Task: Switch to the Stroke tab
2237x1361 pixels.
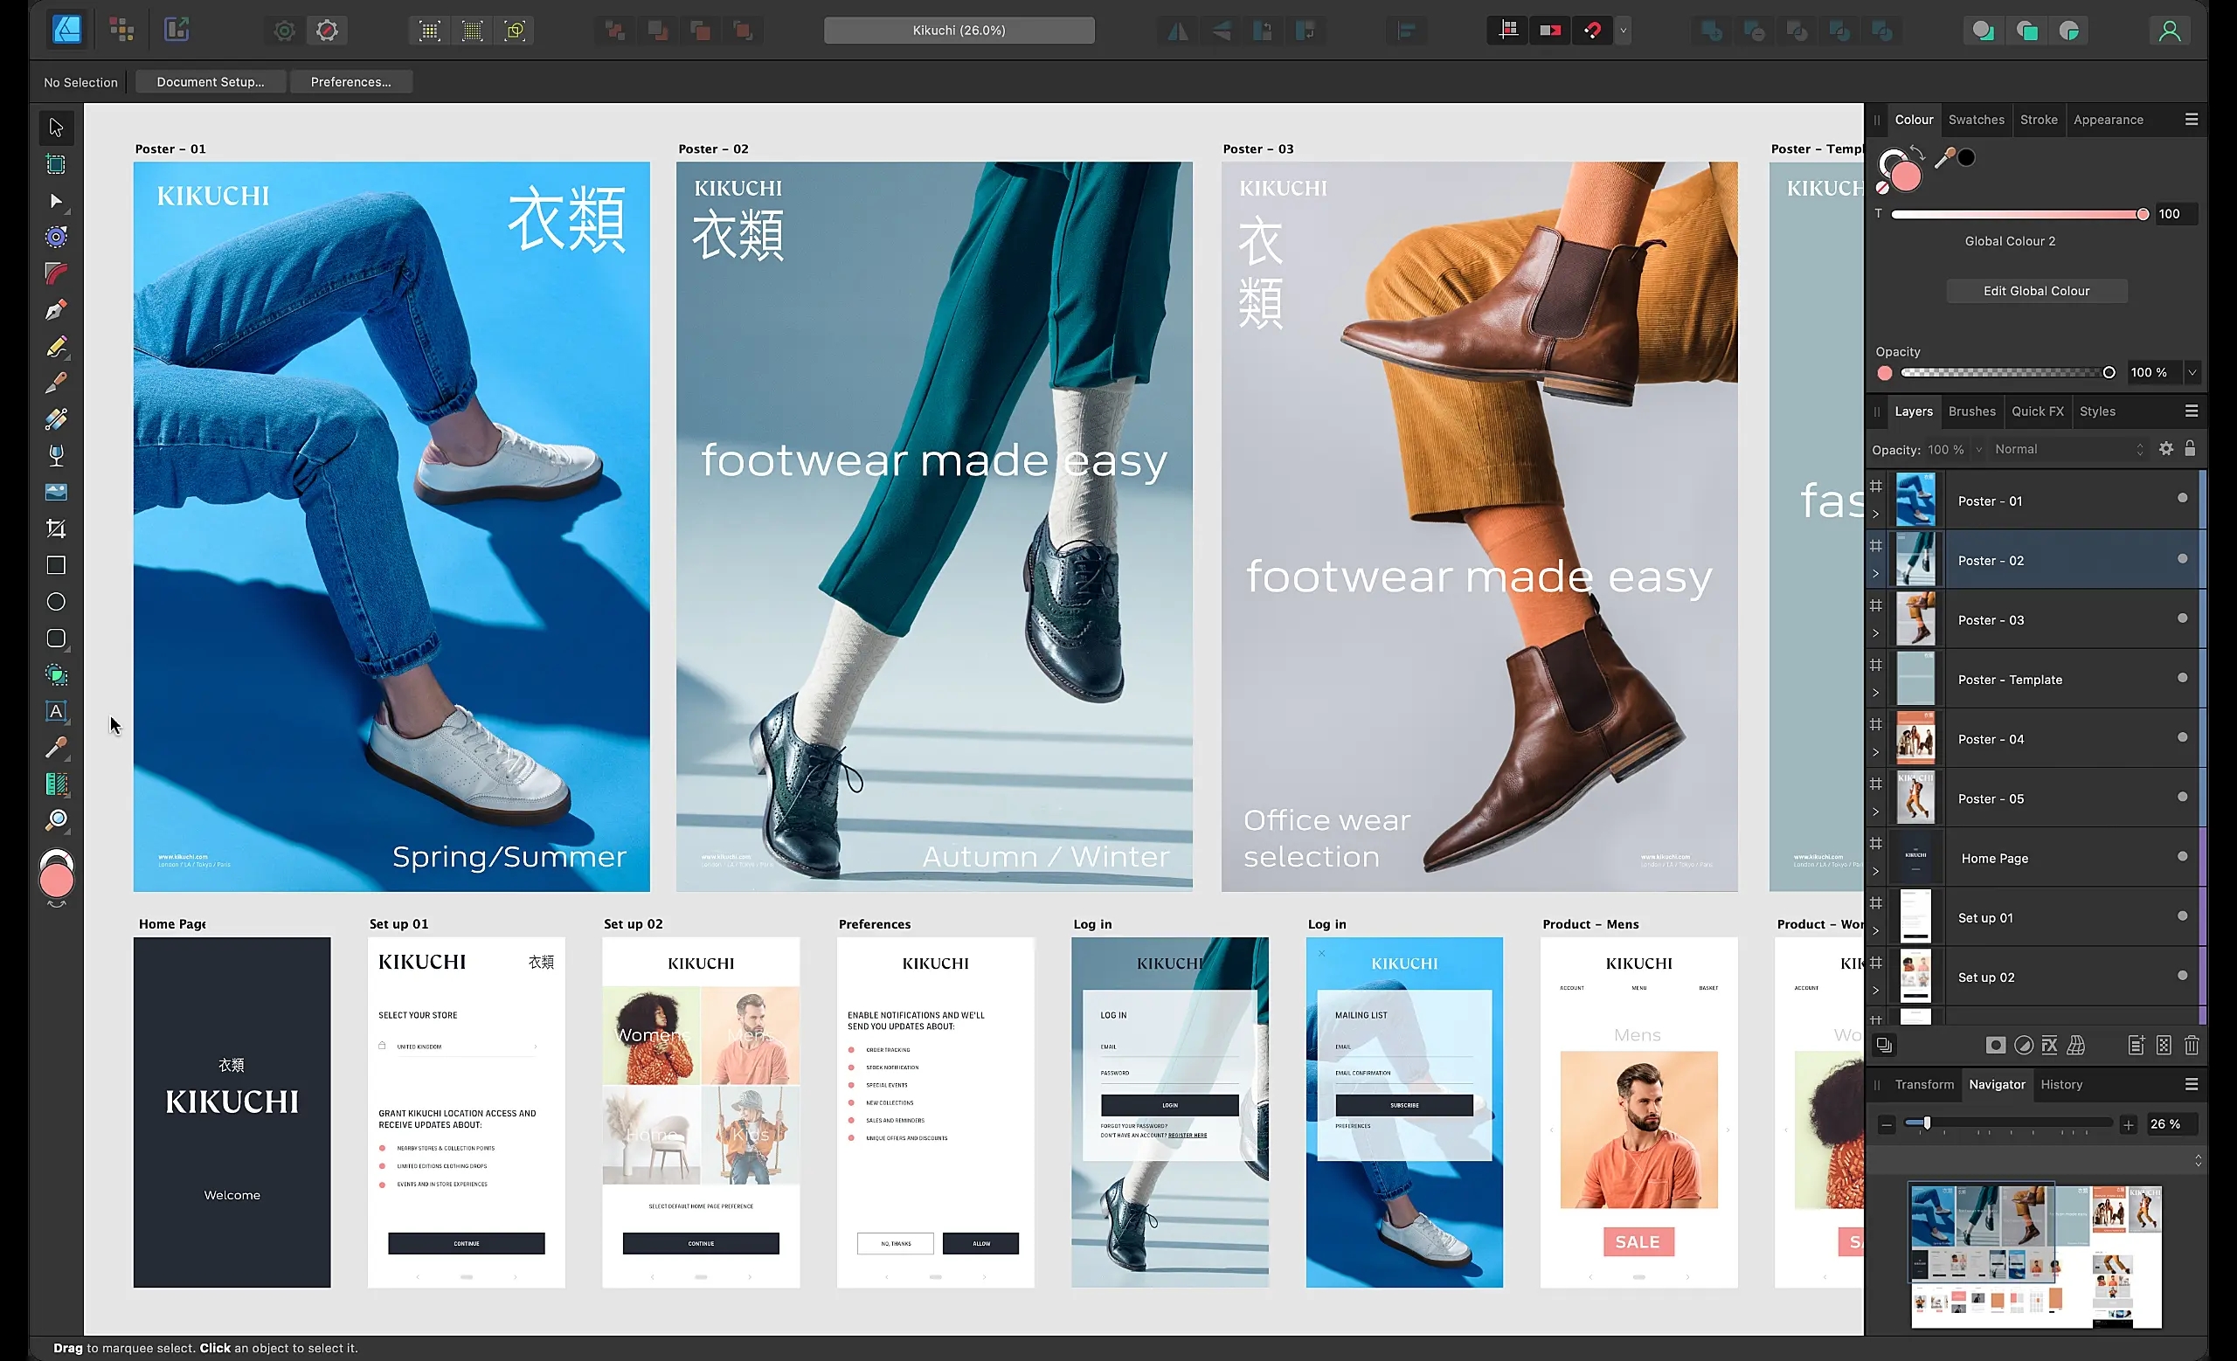Action: (2039, 118)
